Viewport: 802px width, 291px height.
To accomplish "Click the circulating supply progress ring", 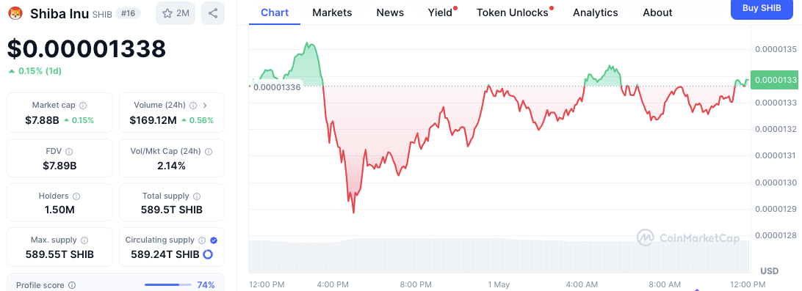I will pos(208,254).
